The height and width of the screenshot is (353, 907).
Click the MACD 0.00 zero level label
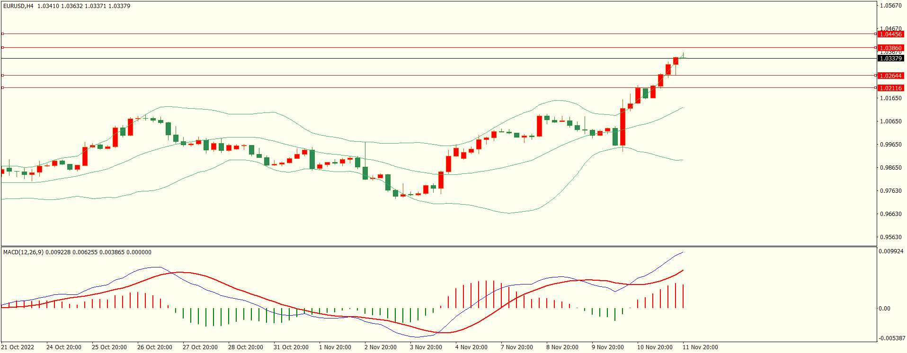884,309
